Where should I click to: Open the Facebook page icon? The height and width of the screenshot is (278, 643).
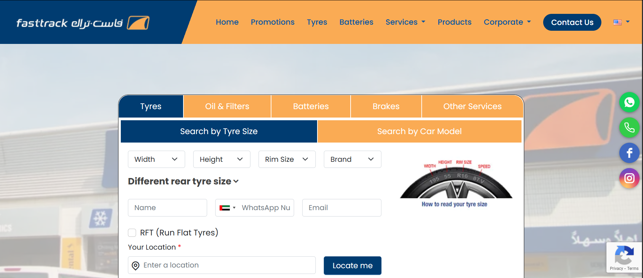tap(629, 153)
